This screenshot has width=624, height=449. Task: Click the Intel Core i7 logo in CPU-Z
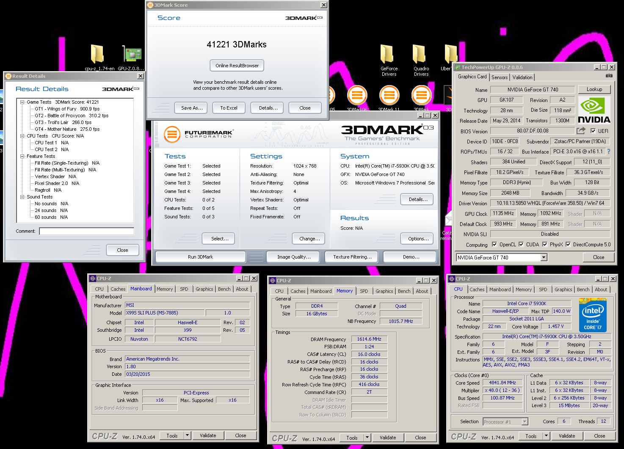point(593,316)
